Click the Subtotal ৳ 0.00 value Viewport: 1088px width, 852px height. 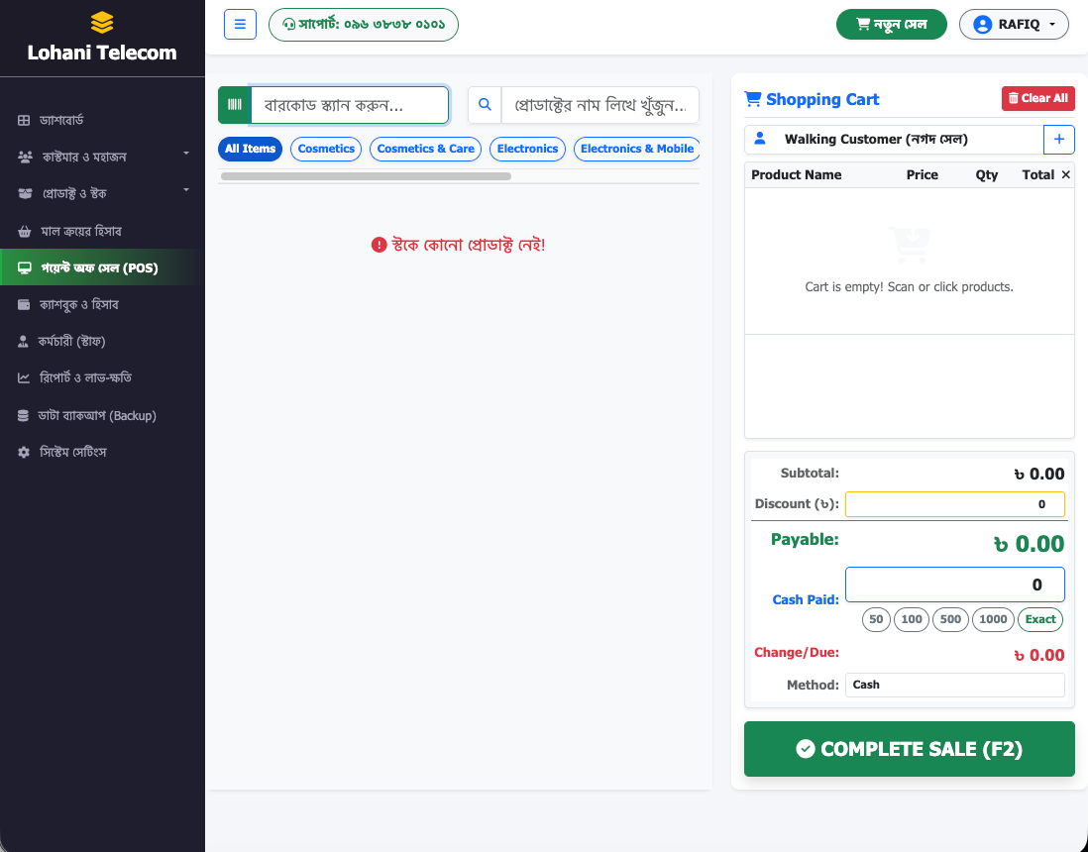(x=1038, y=475)
